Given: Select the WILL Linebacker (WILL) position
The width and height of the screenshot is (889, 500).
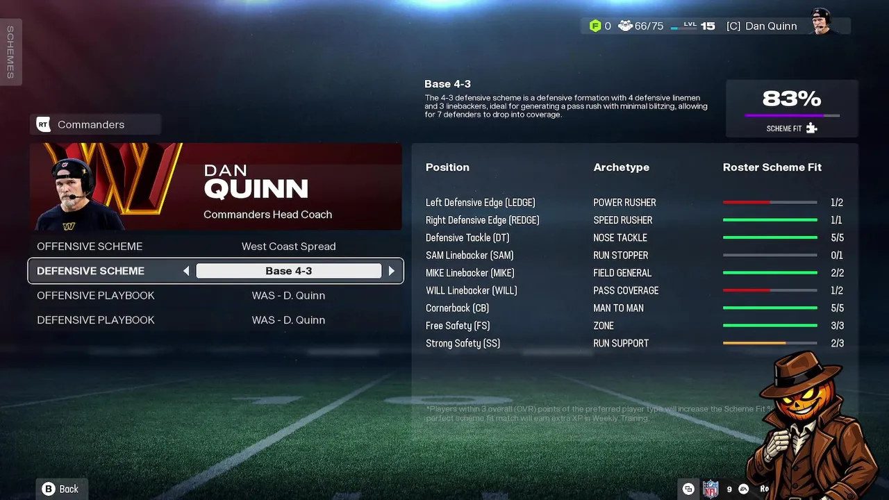Looking at the screenshot, I should click(472, 290).
